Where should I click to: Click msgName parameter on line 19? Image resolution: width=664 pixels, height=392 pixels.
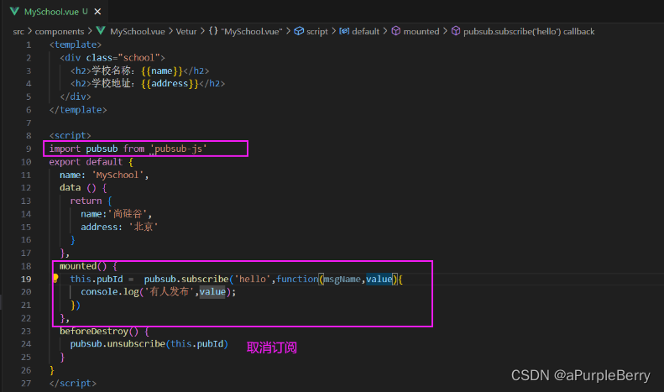pos(342,279)
